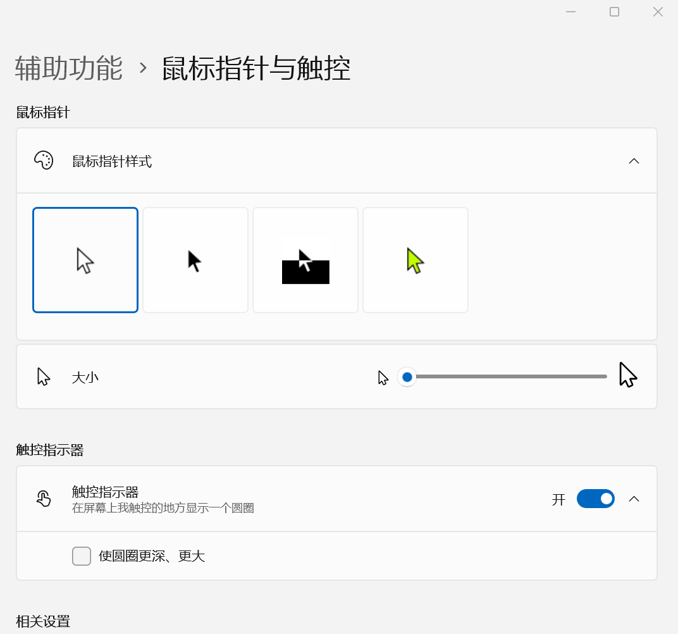Go back to 辅助功能 breadcrumb
678x634 pixels.
(69, 68)
